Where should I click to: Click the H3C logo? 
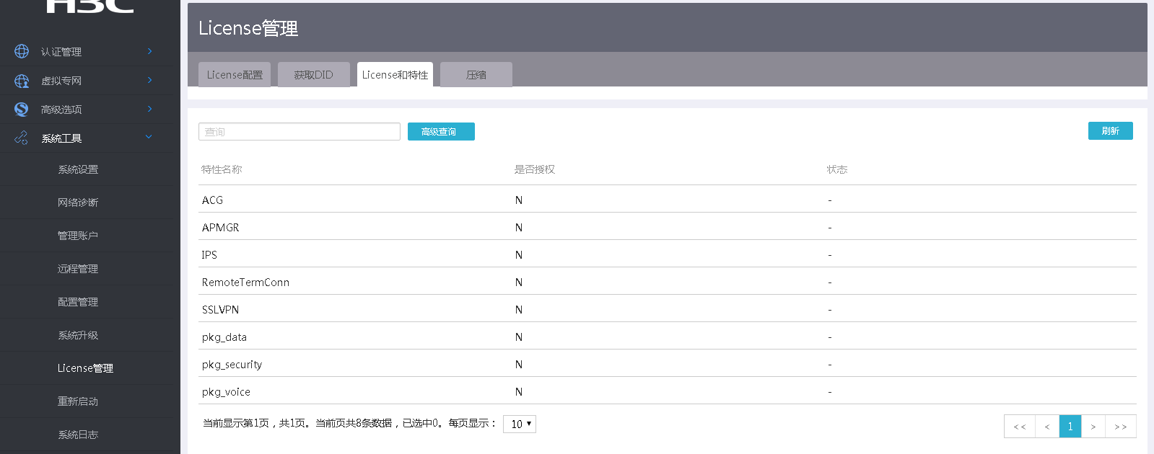point(90,6)
